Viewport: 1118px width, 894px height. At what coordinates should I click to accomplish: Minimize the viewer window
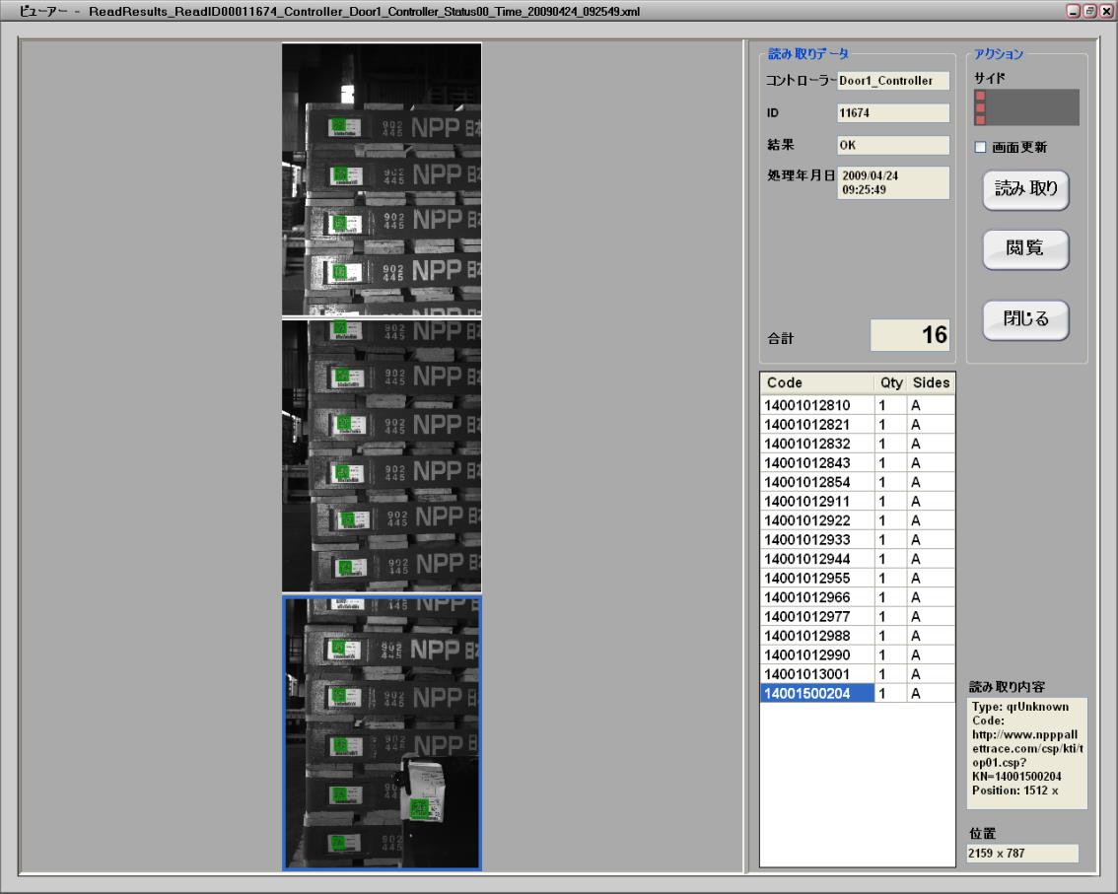[1073, 11]
